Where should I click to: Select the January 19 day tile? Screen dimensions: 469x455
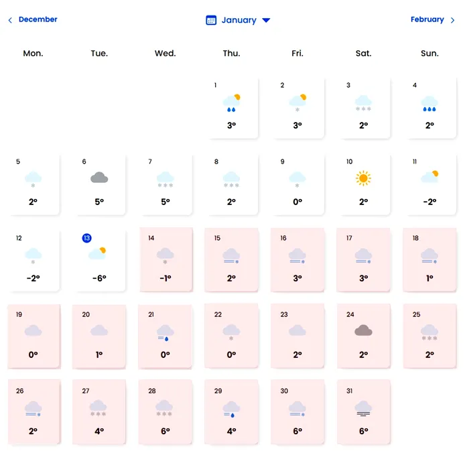33,336
